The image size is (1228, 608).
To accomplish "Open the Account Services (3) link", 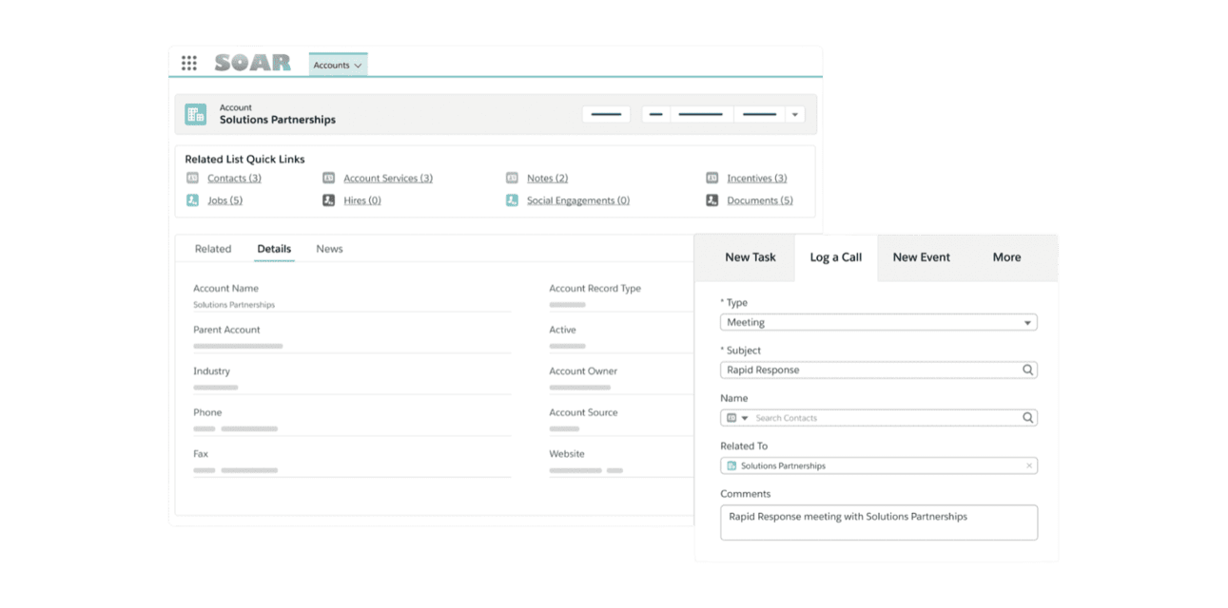I will [387, 179].
